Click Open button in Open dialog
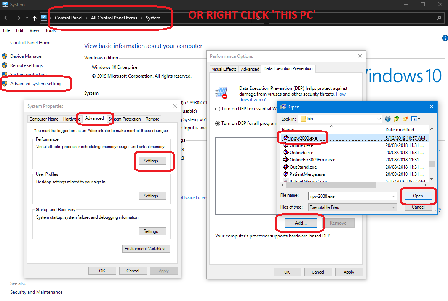 pos(418,196)
